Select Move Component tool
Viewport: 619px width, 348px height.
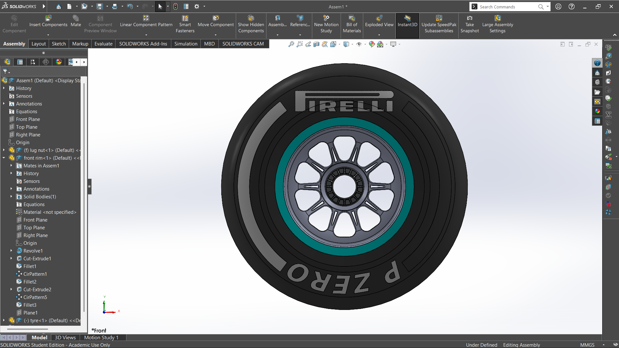[215, 21]
